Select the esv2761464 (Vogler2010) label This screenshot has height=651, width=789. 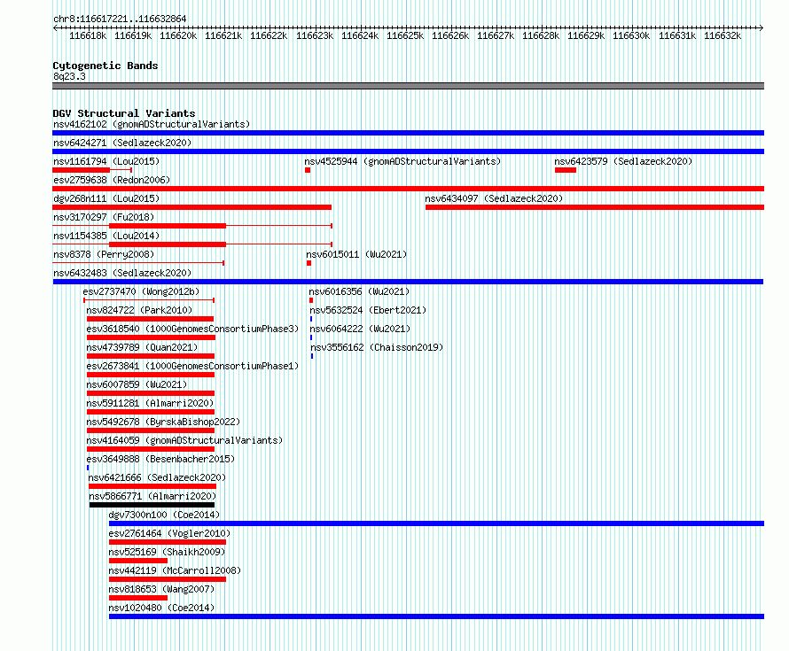click(169, 533)
